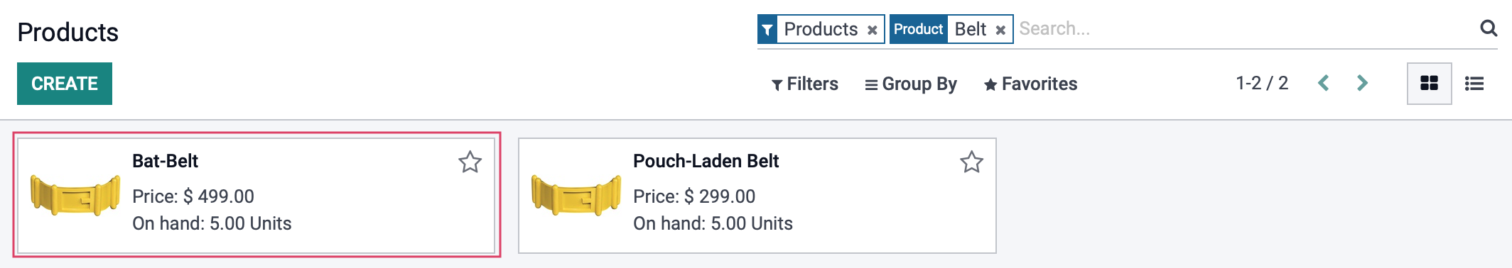Image resolution: width=1512 pixels, height=268 pixels.
Task: Remove the Products filter facet
Action: click(x=872, y=30)
